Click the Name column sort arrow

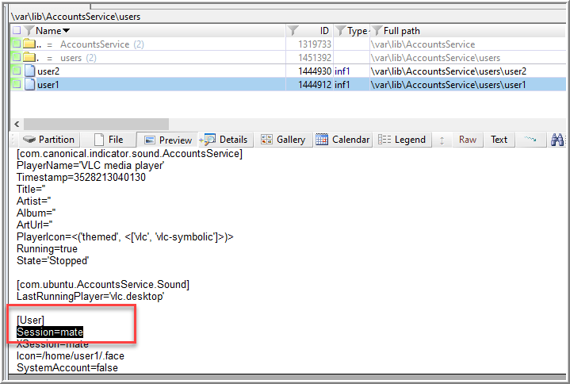66,31
